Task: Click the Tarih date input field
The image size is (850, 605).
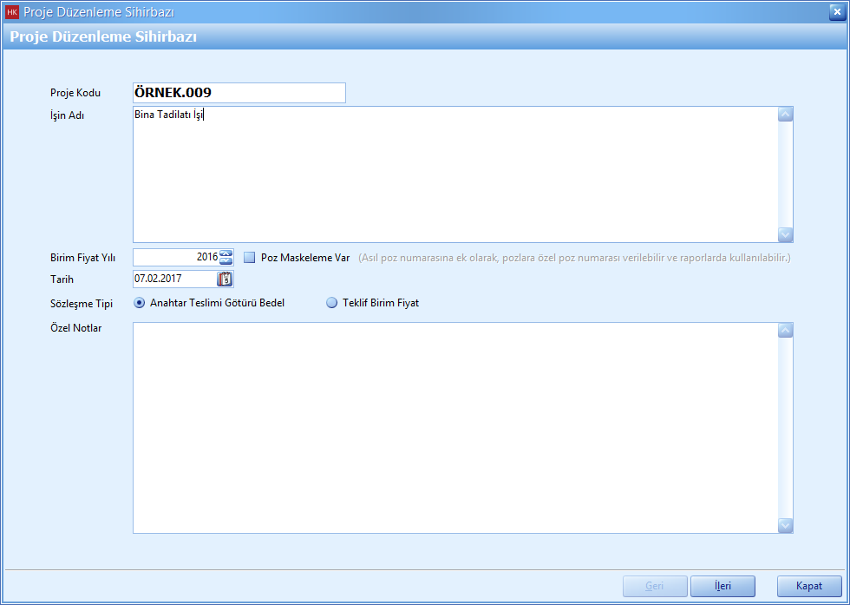Action: tap(173, 279)
